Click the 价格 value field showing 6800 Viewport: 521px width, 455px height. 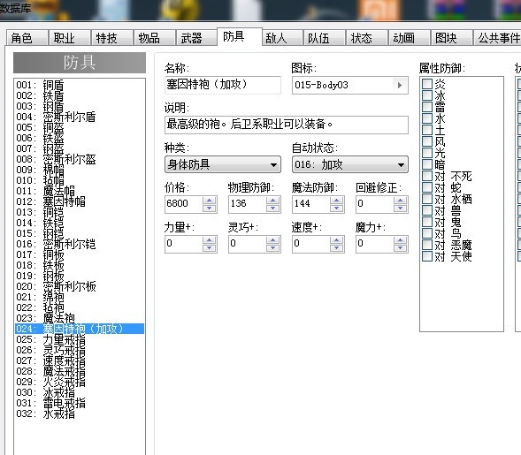tap(184, 204)
